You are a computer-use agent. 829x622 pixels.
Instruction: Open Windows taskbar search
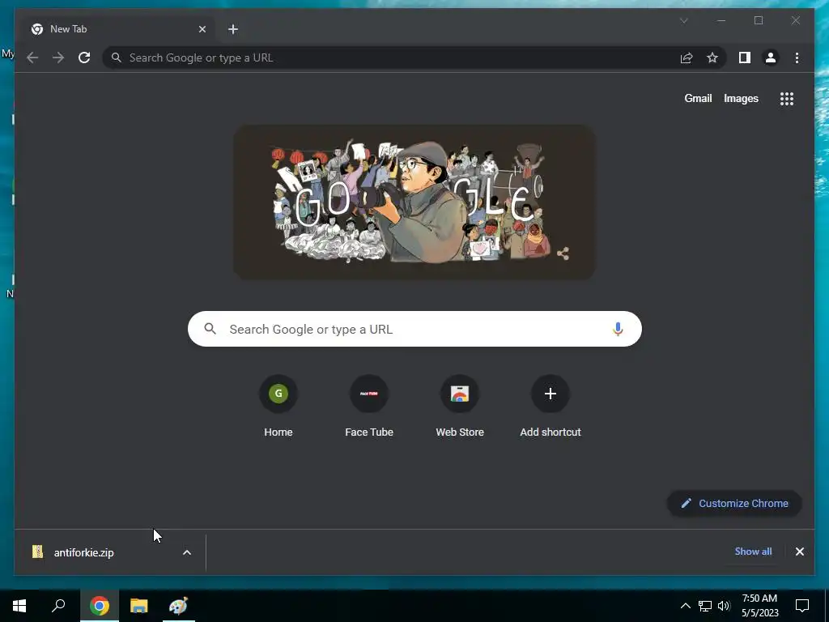tap(58, 606)
